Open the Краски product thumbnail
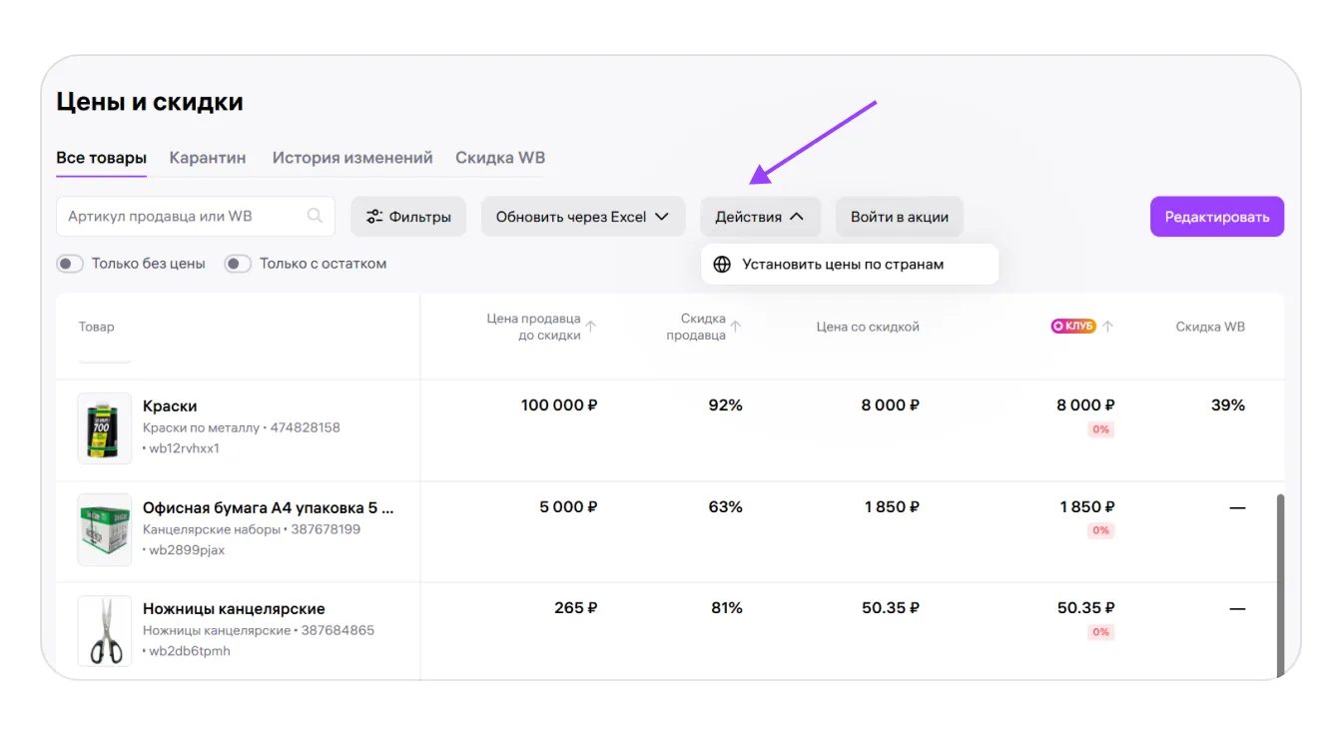The image size is (1342, 735). tap(105, 427)
